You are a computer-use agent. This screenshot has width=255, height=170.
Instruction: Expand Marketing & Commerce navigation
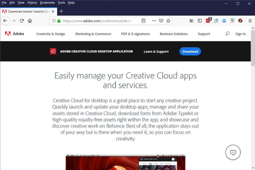point(93,34)
